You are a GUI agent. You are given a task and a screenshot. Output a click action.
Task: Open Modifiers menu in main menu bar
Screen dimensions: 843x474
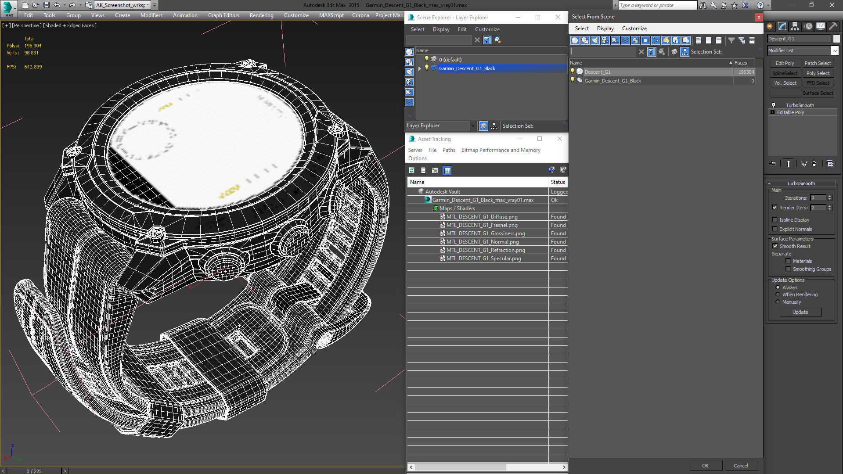tap(151, 15)
